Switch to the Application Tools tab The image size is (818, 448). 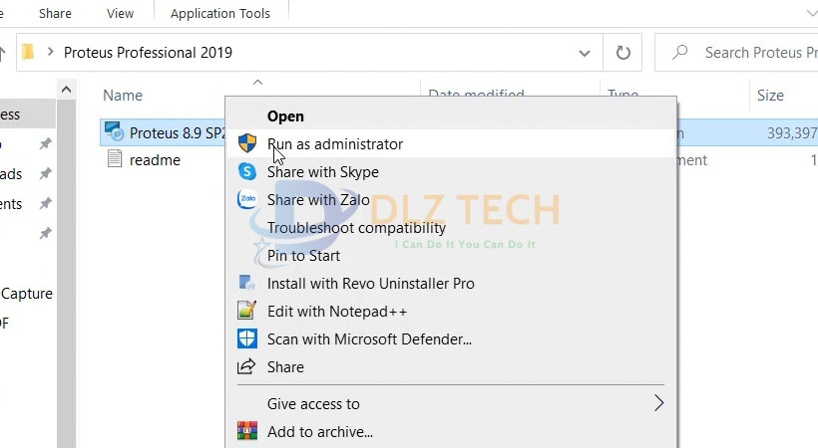(x=219, y=14)
